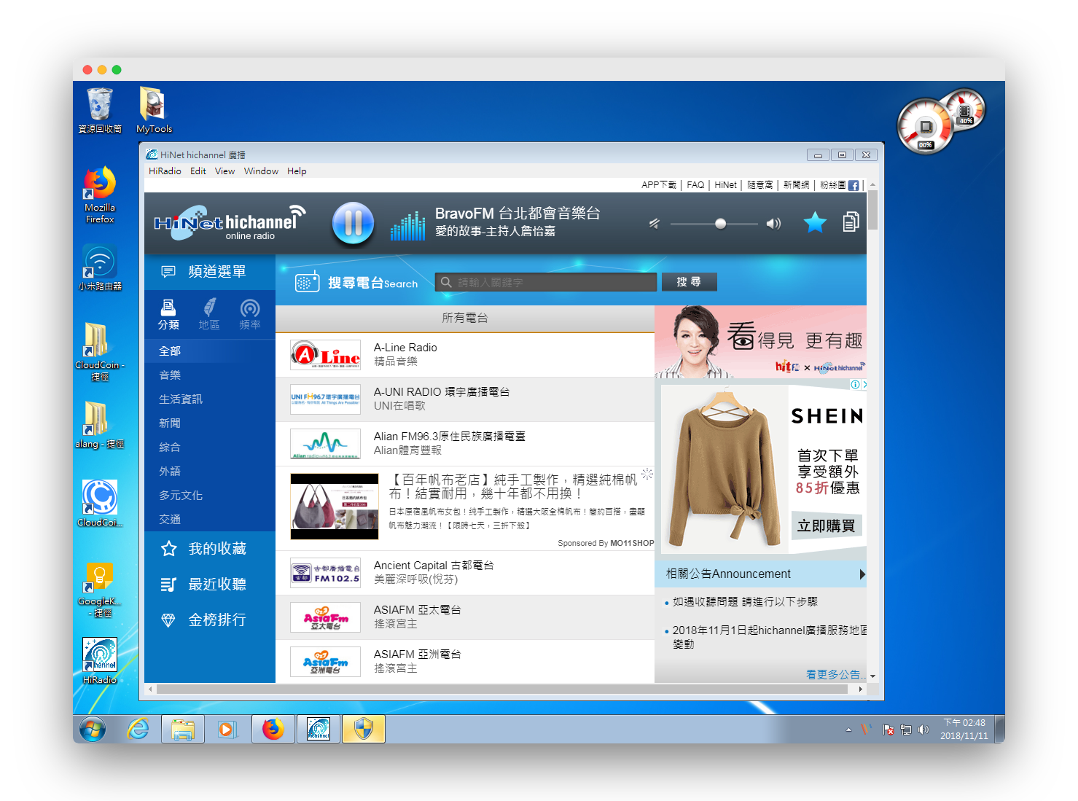
Task: Play A-UNI RADIO 環宇廣播電台
Action: click(x=465, y=399)
